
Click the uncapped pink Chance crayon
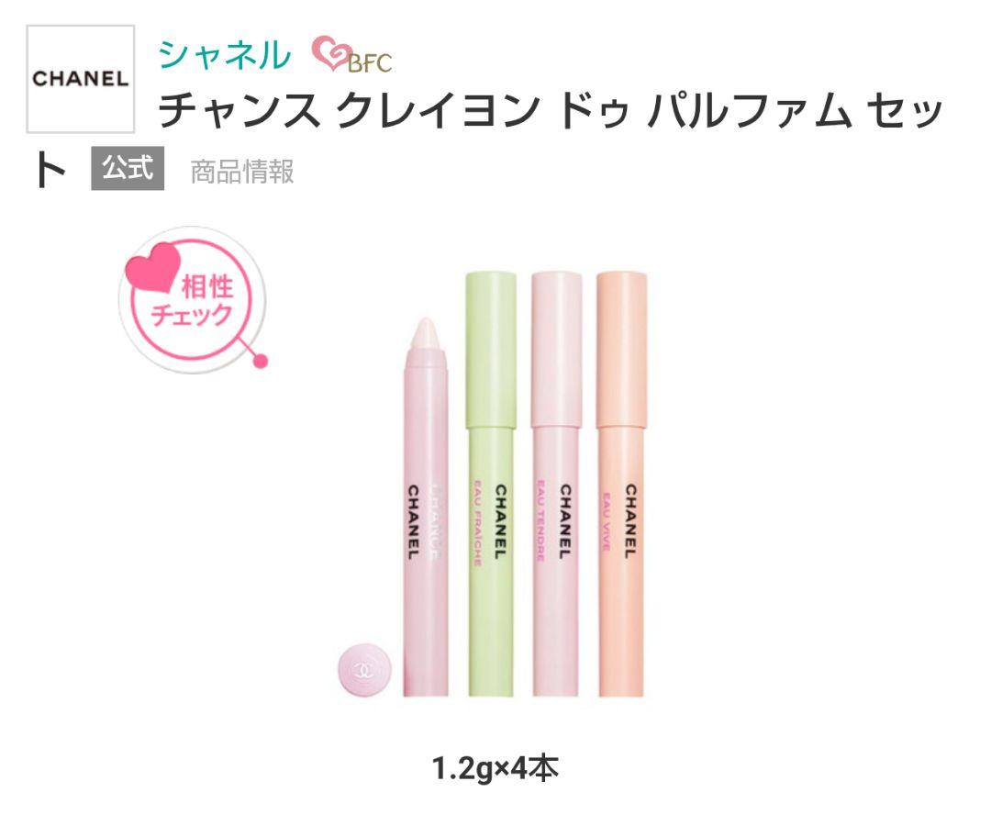pos(426,508)
